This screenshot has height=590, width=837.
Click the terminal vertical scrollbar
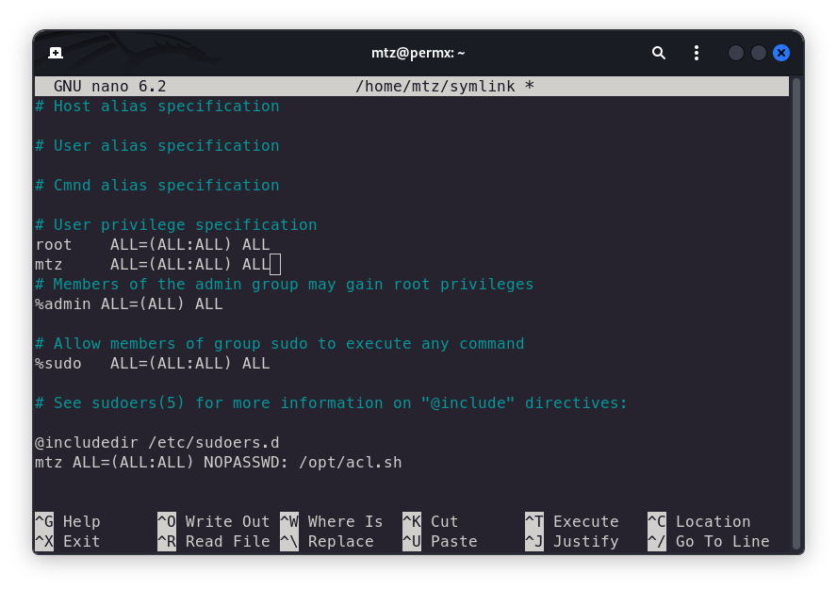click(x=796, y=311)
